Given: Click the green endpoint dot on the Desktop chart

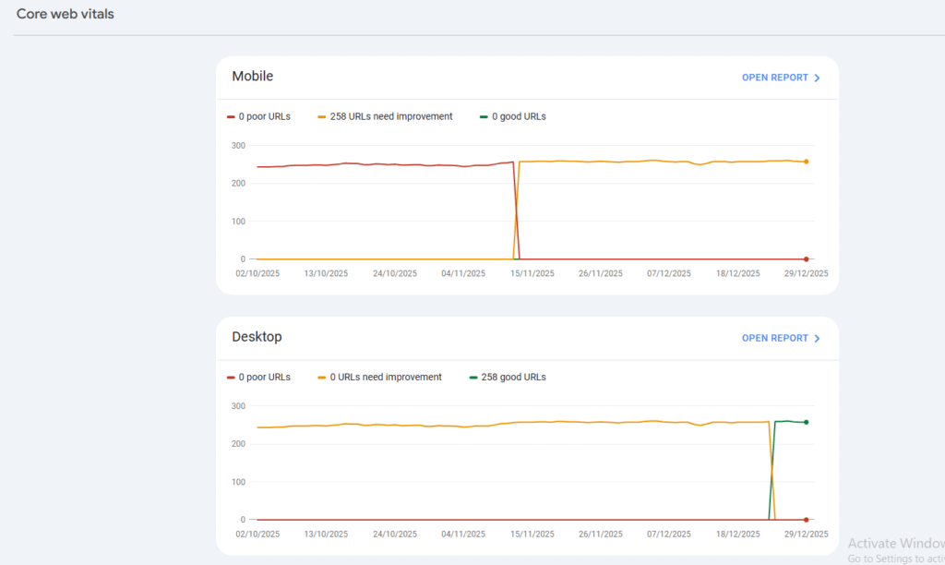Looking at the screenshot, I should pyautogui.click(x=806, y=420).
